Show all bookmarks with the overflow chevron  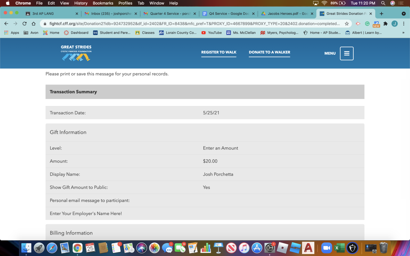point(403,33)
